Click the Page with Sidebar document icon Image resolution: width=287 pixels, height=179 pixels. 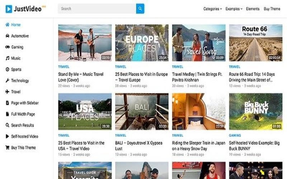pos(7,103)
